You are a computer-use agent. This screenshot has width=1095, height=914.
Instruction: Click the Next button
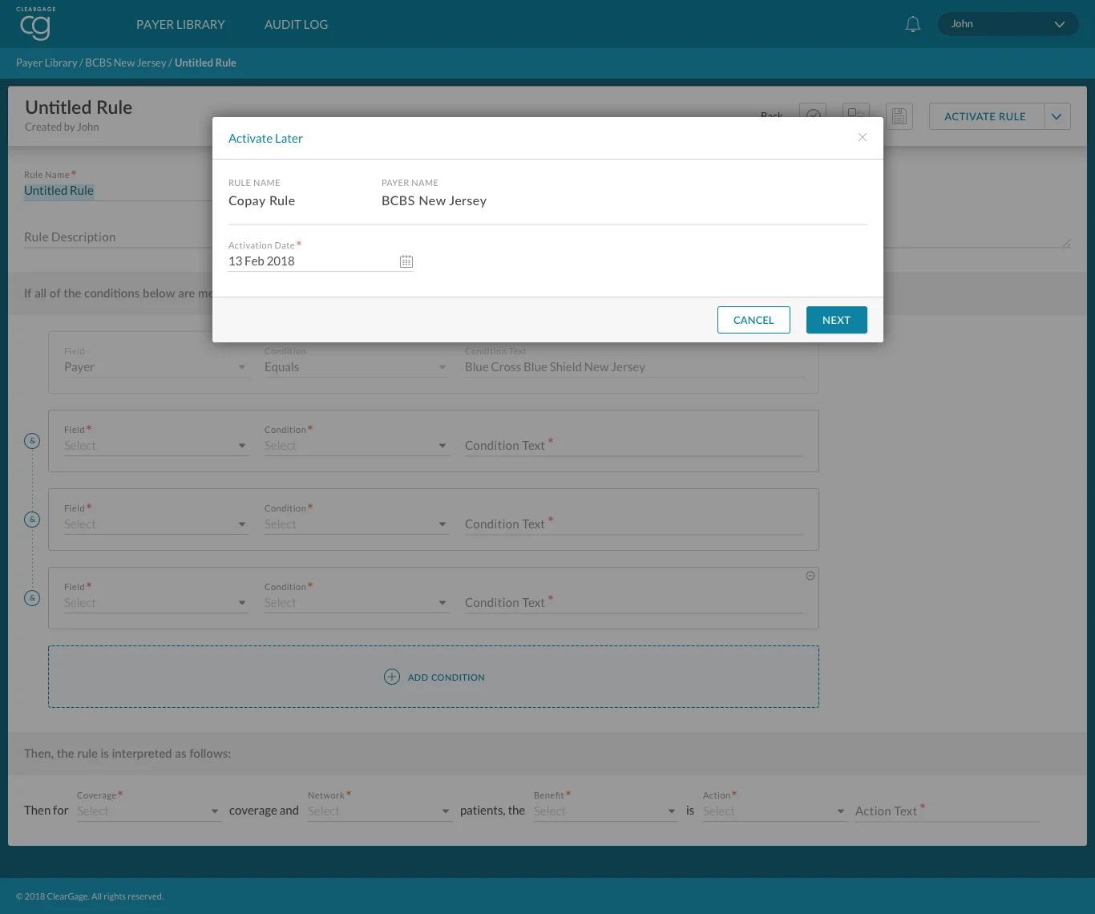tap(836, 320)
